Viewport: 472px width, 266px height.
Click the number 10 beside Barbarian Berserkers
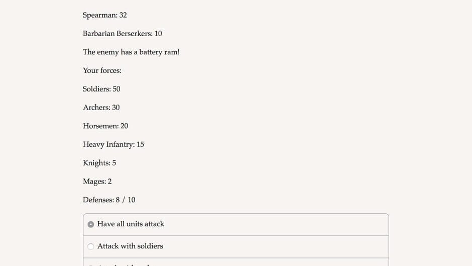click(158, 34)
